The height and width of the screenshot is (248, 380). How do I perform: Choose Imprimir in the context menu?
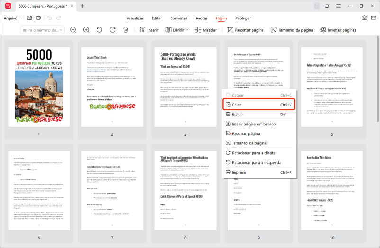259,172
